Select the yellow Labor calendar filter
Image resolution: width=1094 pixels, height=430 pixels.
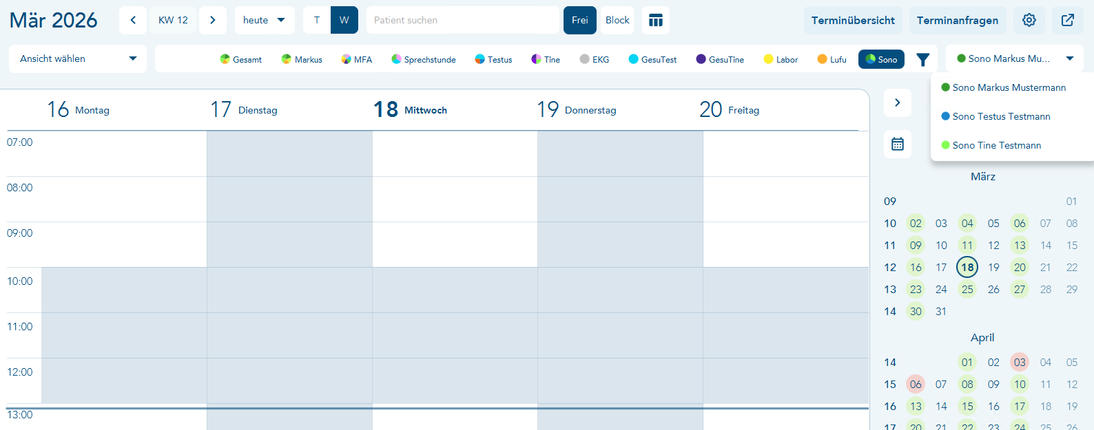click(781, 60)
